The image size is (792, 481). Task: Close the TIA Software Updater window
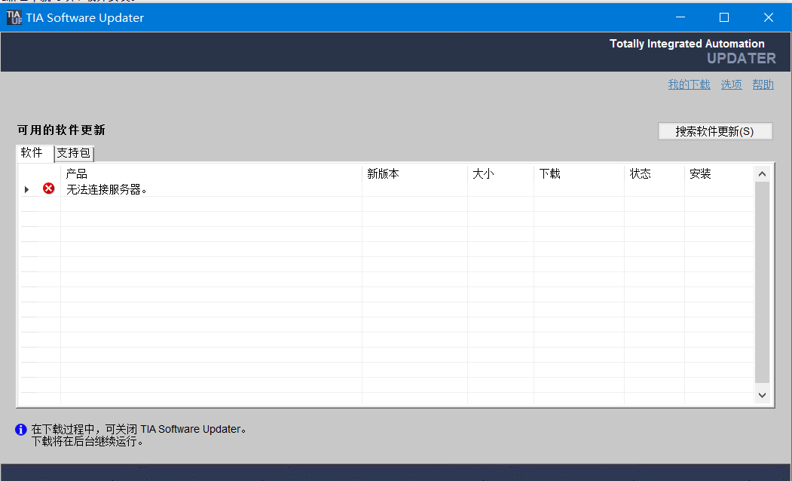click(x=768, y=17)
